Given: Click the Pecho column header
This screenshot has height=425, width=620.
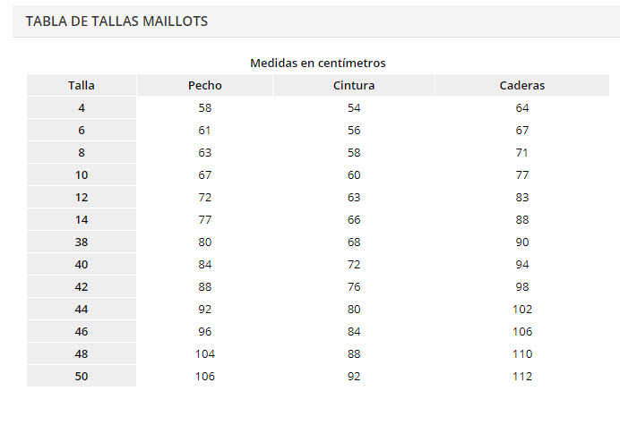Looking at the screenshot, I should click(x=205, y=86).
